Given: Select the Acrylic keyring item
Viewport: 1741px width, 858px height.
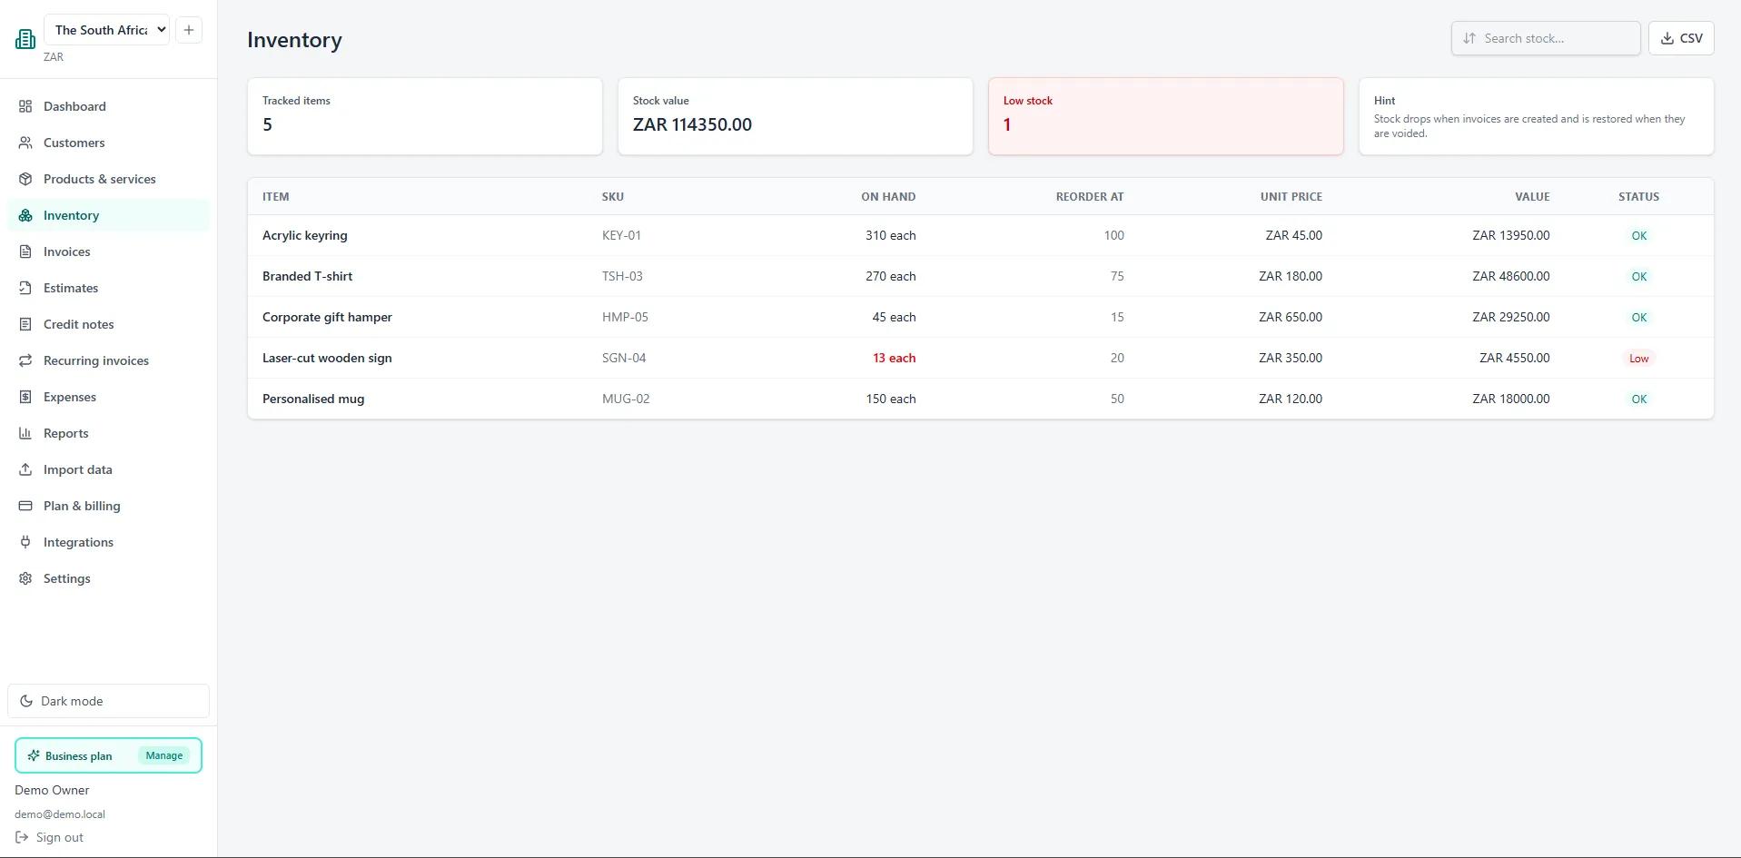Looking at the screenshot, I should click(x=305, y=235).
